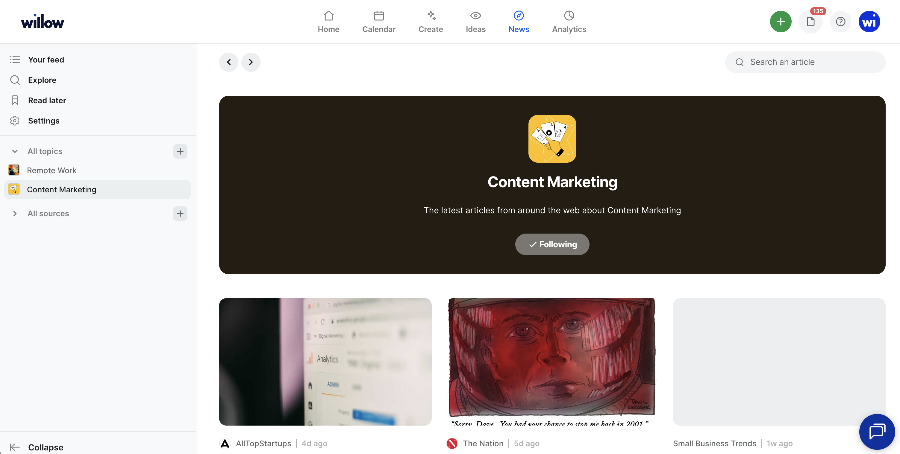Open the Ideas tab
Viewport: 900px width, 454px height.
point(475,22)
